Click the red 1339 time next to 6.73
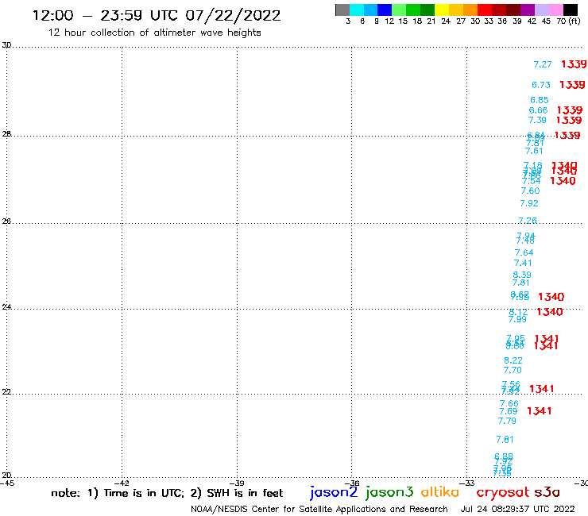Viewport: 588px width, 516px height. click(x=572, y=85)
